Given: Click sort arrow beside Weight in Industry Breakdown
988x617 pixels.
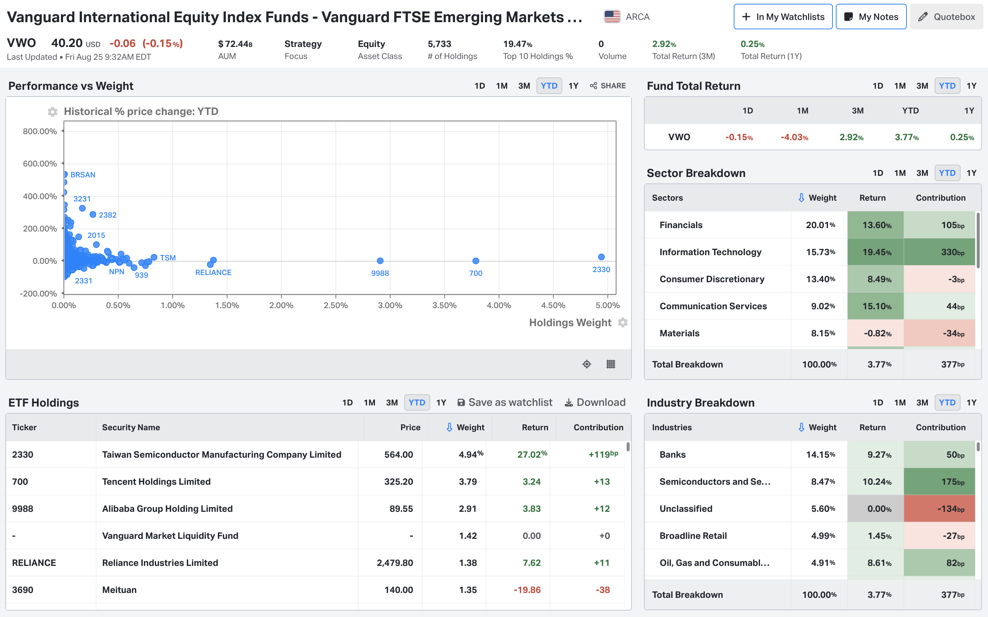Looking at the screenshot, I should tap(801, 427).
